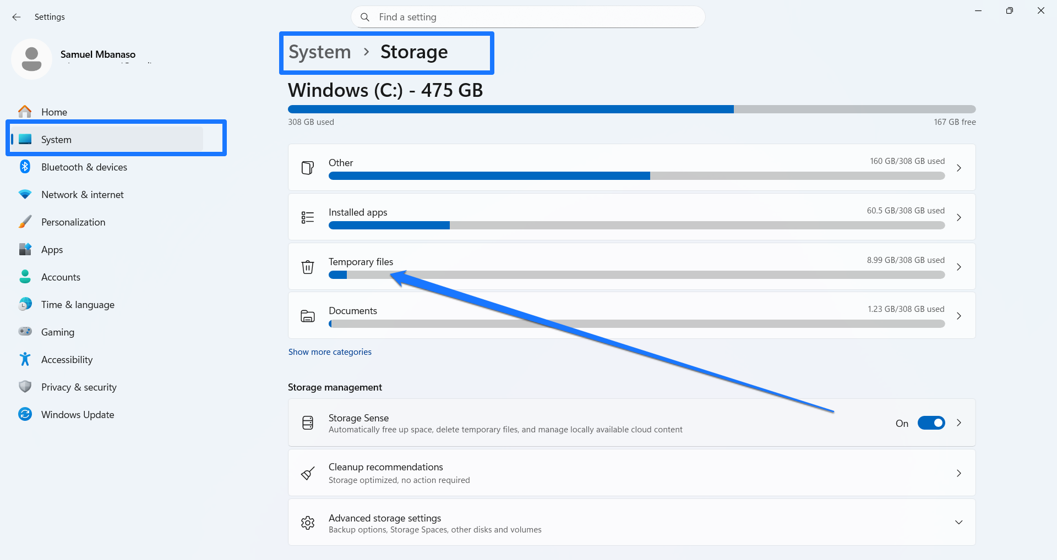Screen dimensions: 1057x560
Task: Click the Documents folder icon
Action: pos(308,316)
